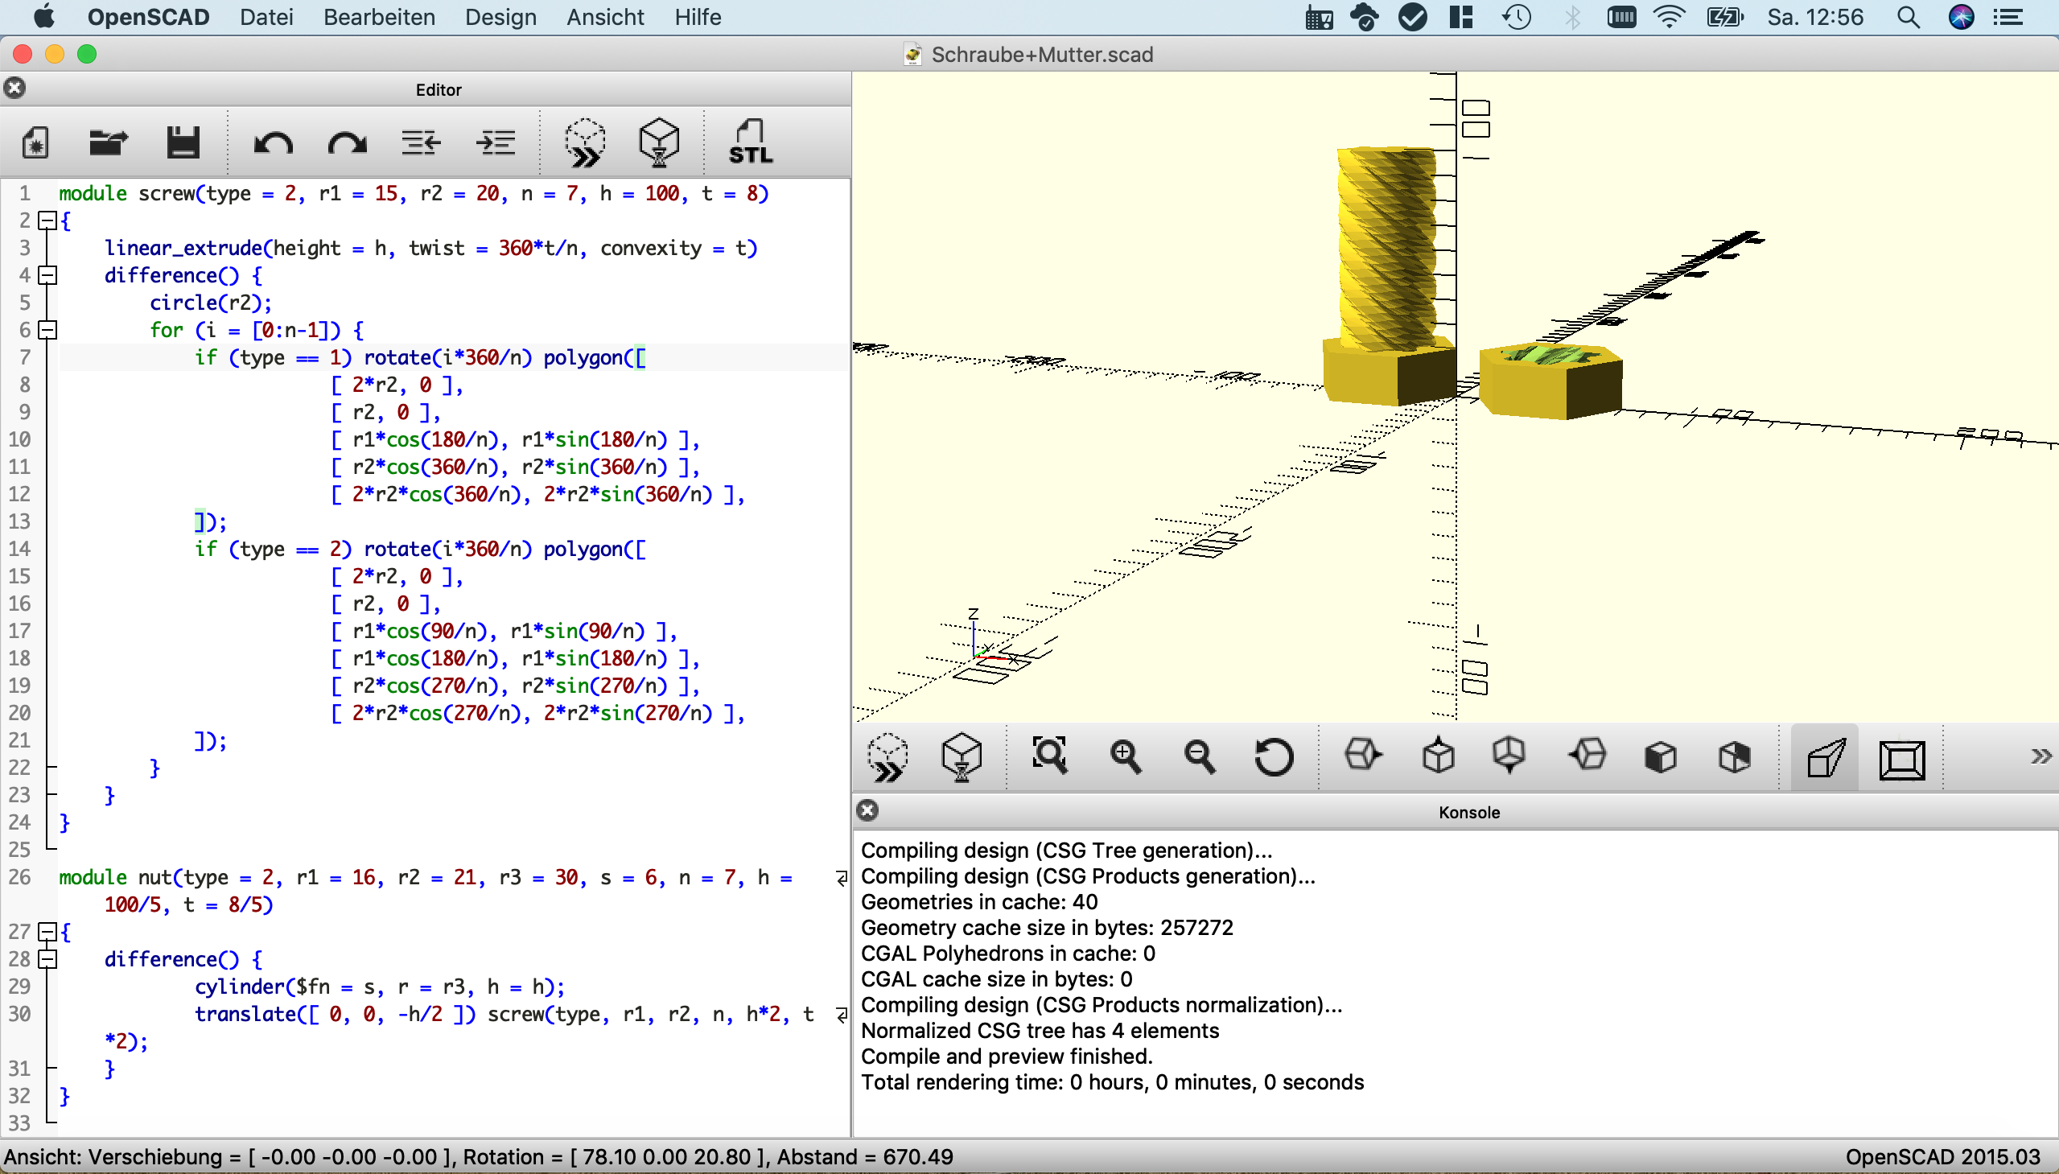Open Siri from the menu bar
Screen dimensions: 2059x1174
[1961, 17]
